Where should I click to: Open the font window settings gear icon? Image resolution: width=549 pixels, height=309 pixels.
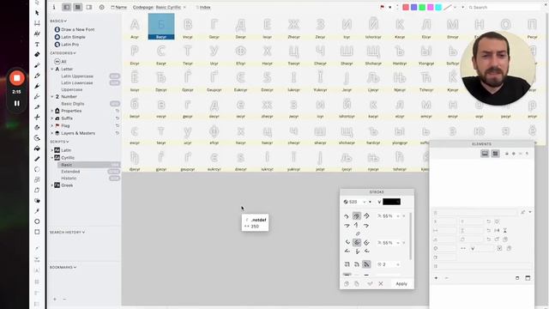tap(101, 7)
